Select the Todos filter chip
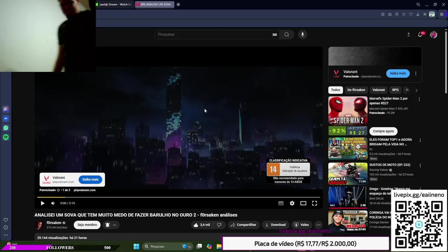This screenshot has width=448, height=252. tap(335, 90)
